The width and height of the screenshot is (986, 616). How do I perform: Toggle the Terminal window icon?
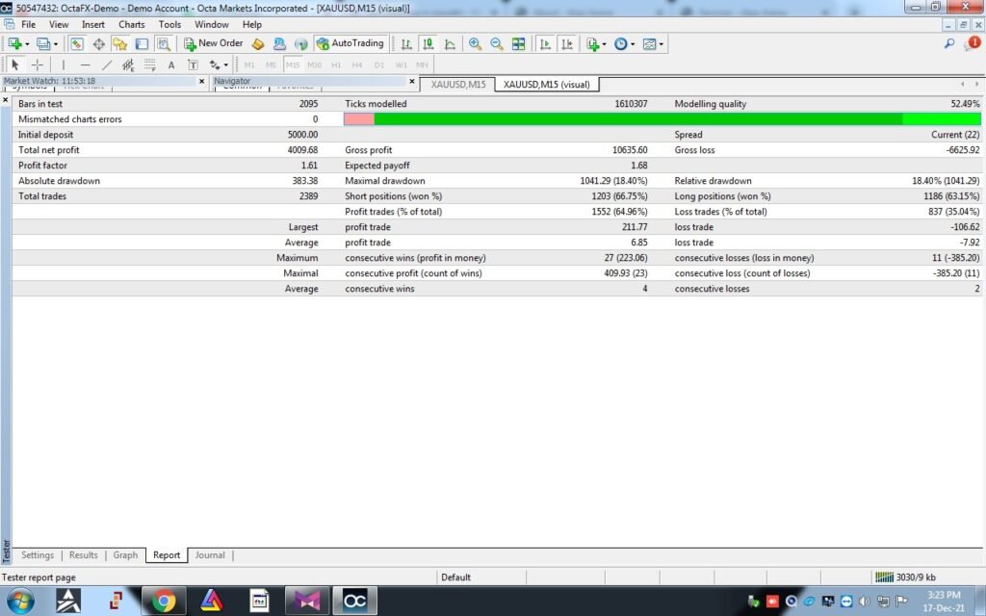pyautogui.click(x=143, y=43)
